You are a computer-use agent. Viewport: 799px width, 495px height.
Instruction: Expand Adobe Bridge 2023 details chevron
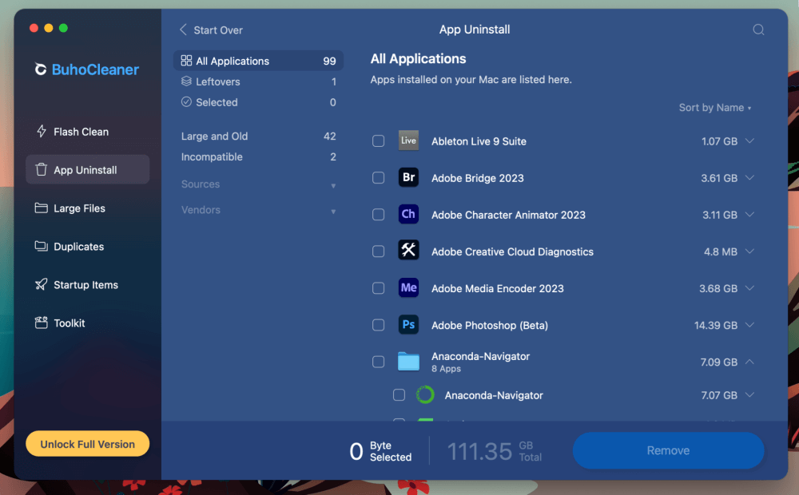pyautogui.click(x=749, y=178)
